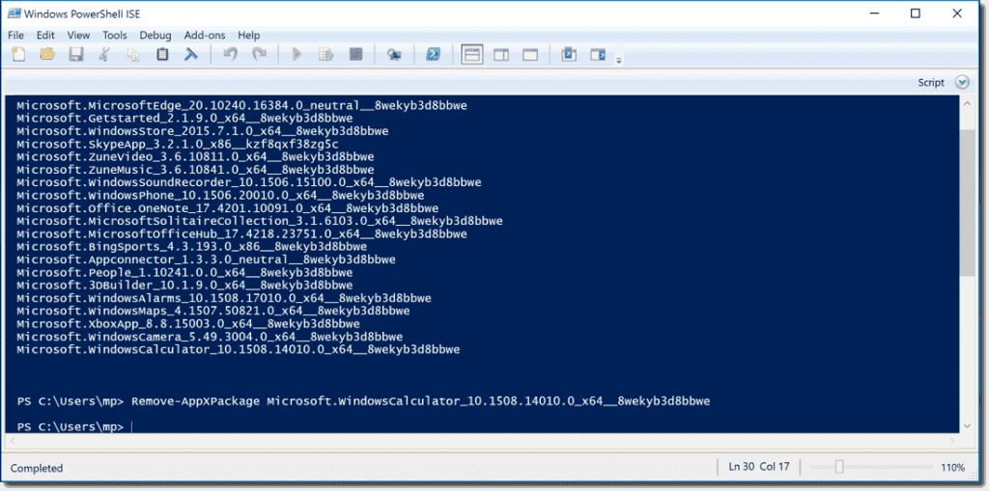This screenshot has height=491, width=989.
Task: Click the Microsoft.3DBuilder package line
Action: [x=184, y=285]
